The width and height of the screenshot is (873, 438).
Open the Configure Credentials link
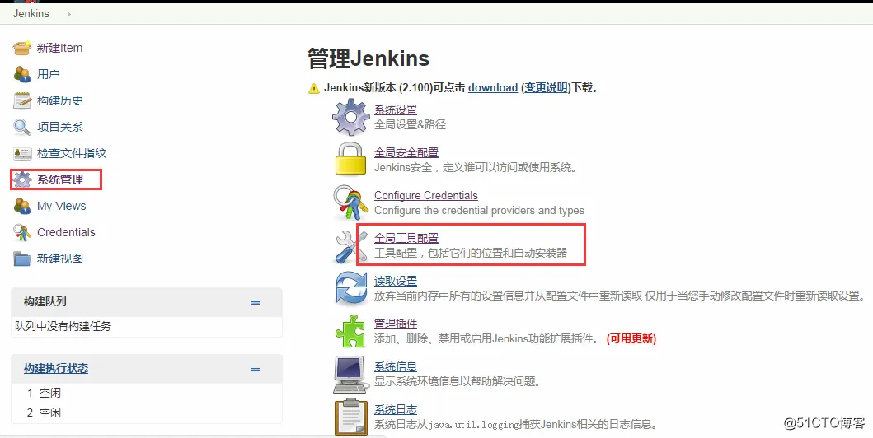(426, 196)
